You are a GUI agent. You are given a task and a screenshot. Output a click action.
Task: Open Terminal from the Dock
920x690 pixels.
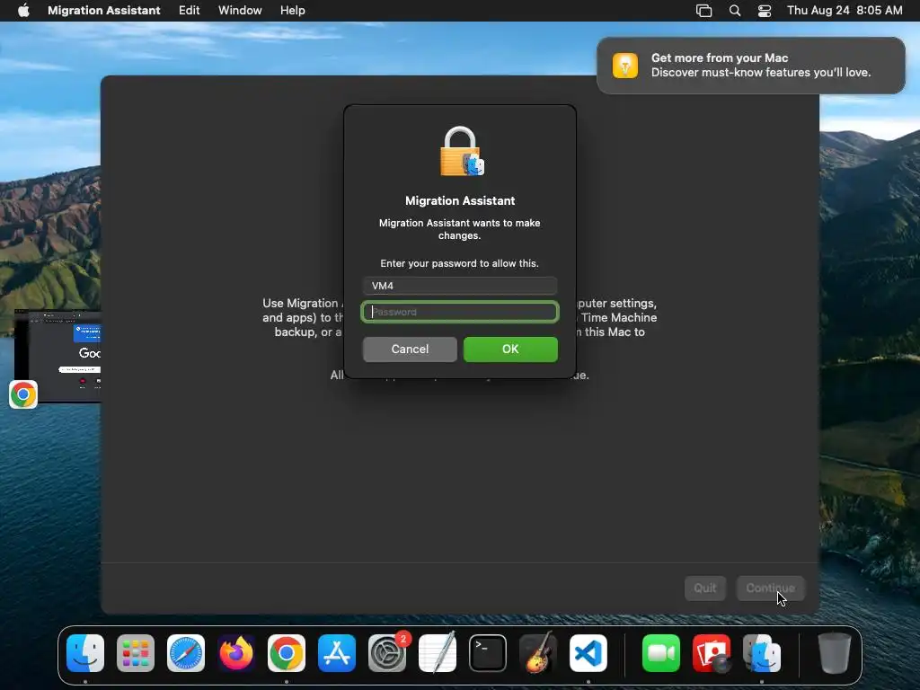pyautogui.click(x=488, y=653)
